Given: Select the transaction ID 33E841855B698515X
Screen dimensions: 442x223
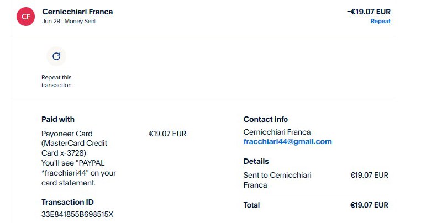Looking at the screenshot, I should (77, 214).
